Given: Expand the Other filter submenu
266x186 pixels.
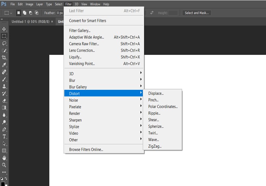Looking at the screenshot, I should [103, 140].
